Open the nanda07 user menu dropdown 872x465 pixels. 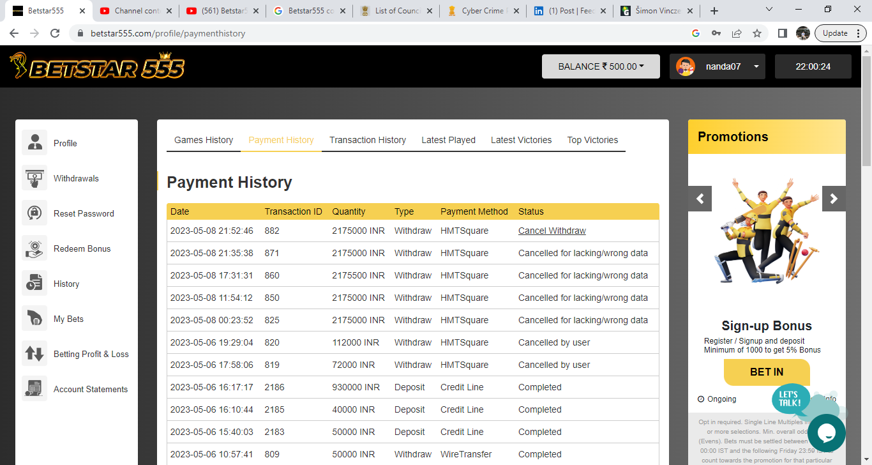(x=717, y=66)
